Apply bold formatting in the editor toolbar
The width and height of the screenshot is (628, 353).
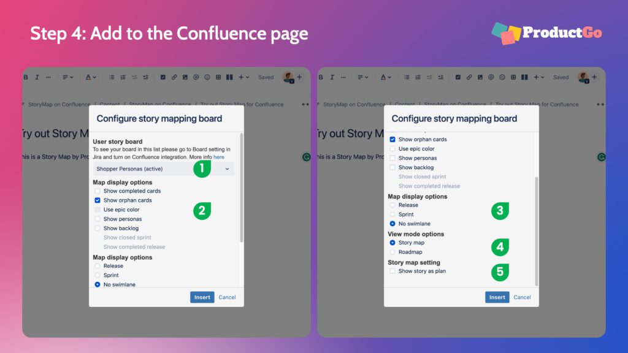pyautogui.click(x=26, y=77)
